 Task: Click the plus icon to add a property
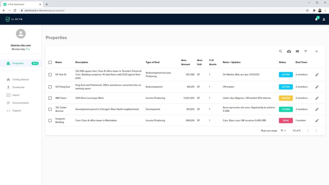point(317,51)
